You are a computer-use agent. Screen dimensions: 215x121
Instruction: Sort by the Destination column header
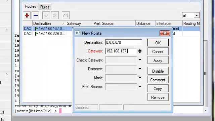[49, 24]
